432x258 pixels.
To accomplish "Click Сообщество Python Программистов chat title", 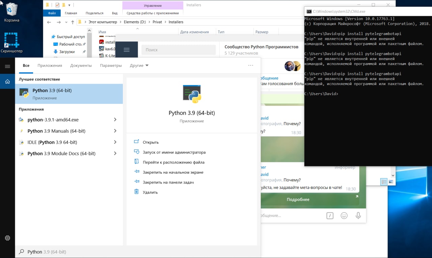I will (x=261, y=47).
